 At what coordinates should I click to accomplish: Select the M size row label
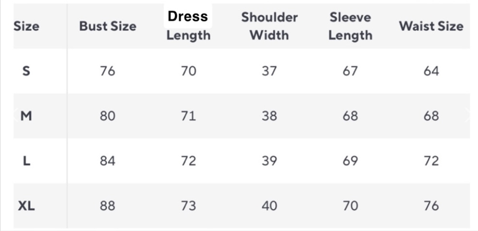[x=26, y=116]
